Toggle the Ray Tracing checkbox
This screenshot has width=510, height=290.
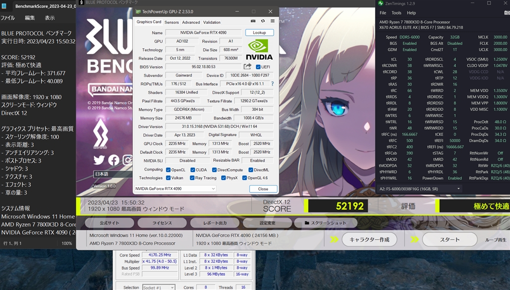coord(192,178)
